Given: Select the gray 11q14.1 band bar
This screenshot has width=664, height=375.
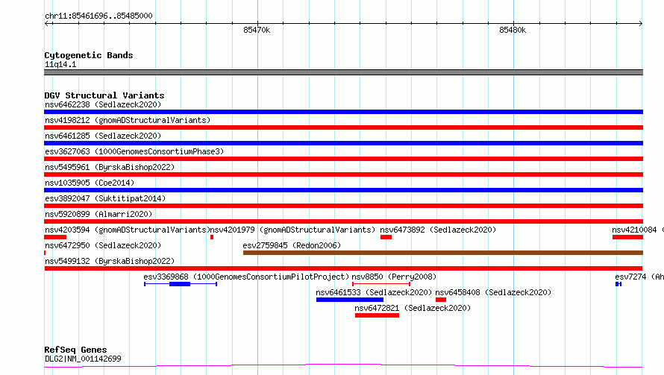Looking at the screenshot, I should point(343,72).
